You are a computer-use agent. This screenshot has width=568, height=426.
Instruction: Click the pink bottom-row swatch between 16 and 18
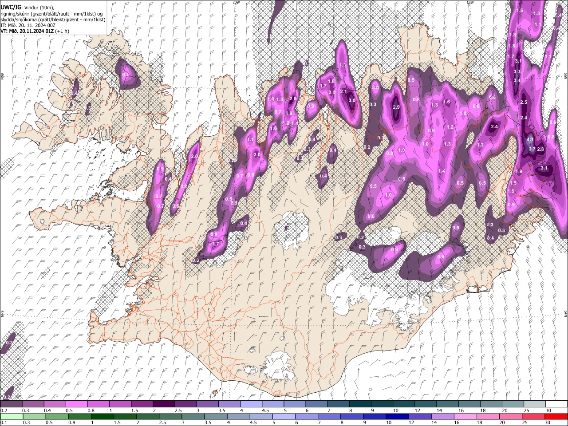(x=465, y=416)
